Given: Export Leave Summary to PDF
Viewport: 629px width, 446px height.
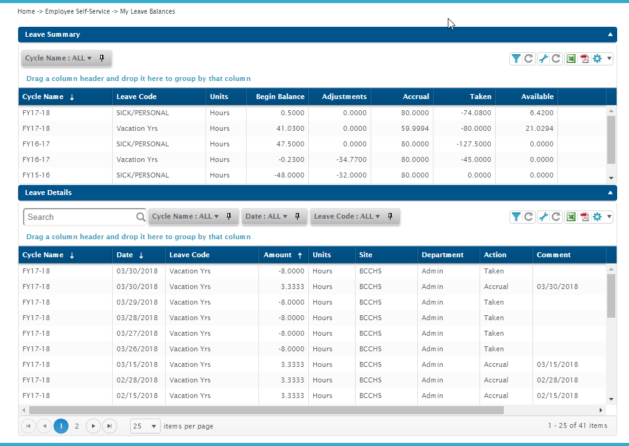Looking at the screenshot, I should (x=585, y=59).
